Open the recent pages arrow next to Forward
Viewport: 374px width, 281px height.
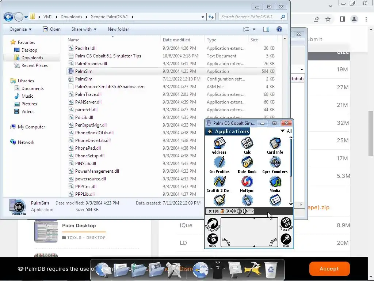pos(26,17)
